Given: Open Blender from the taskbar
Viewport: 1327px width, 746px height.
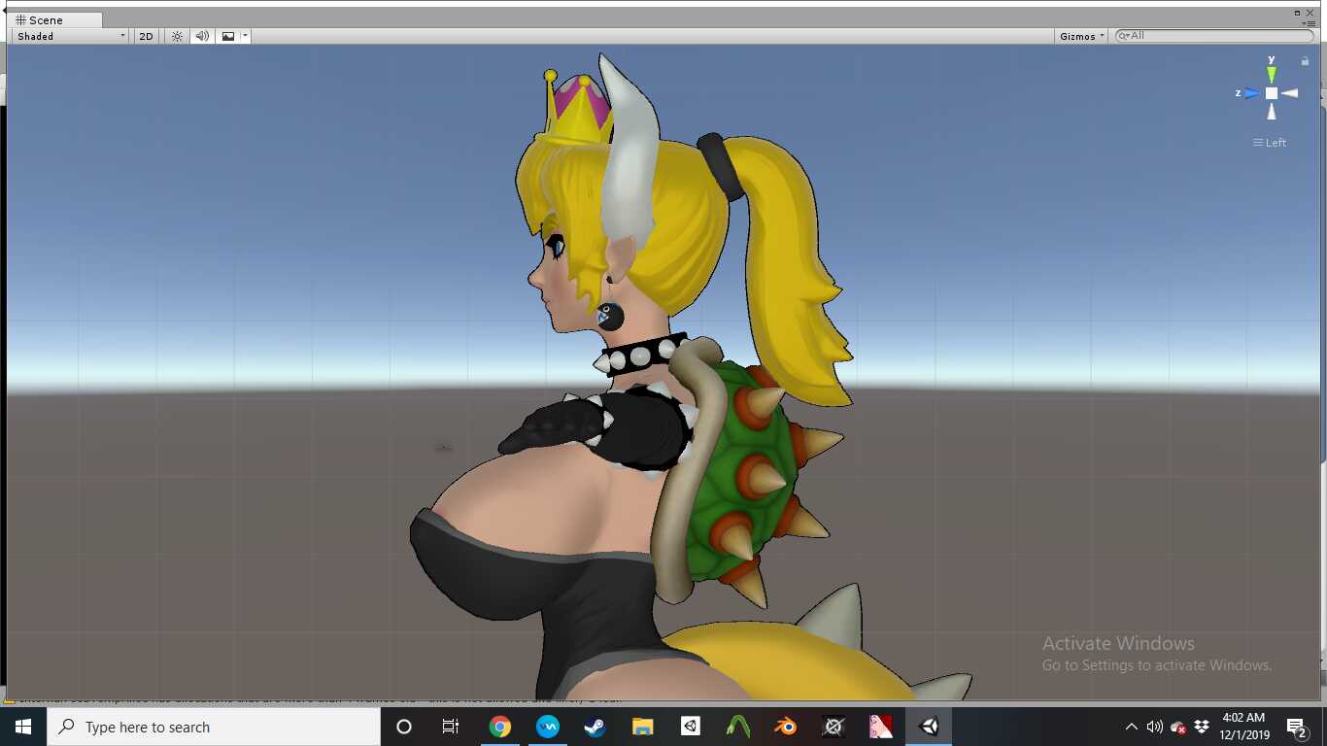Looking at the screenshot, I should point(785,727).
